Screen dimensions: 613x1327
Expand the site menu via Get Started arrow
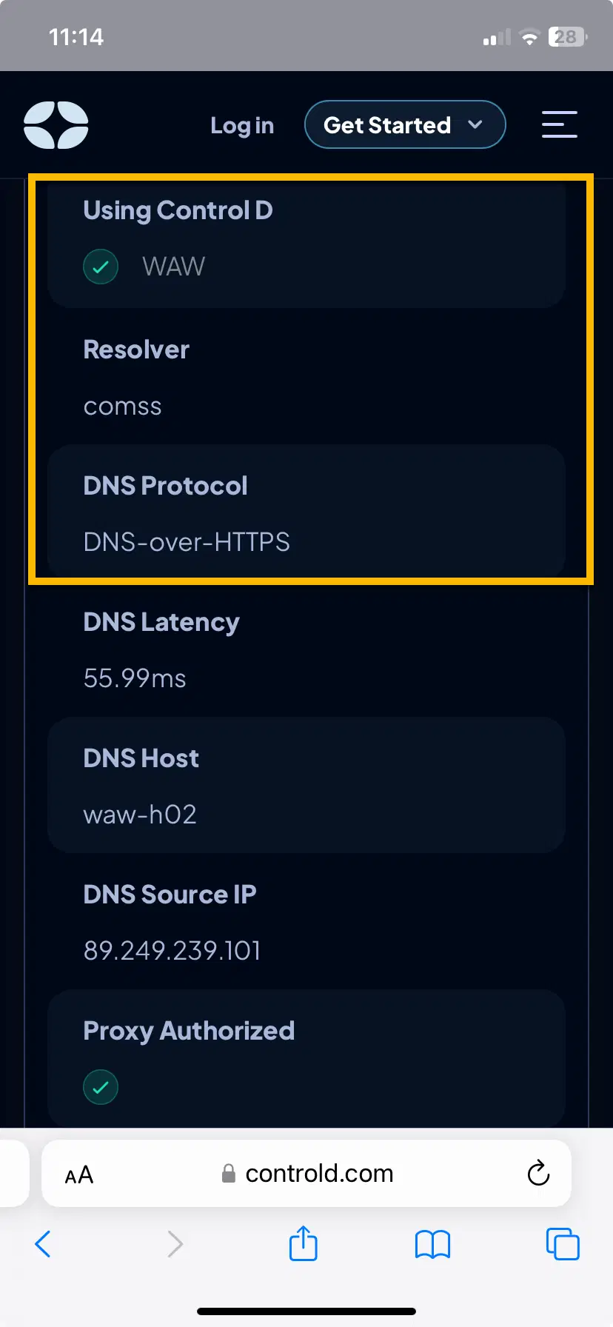[x=476, y=124]
